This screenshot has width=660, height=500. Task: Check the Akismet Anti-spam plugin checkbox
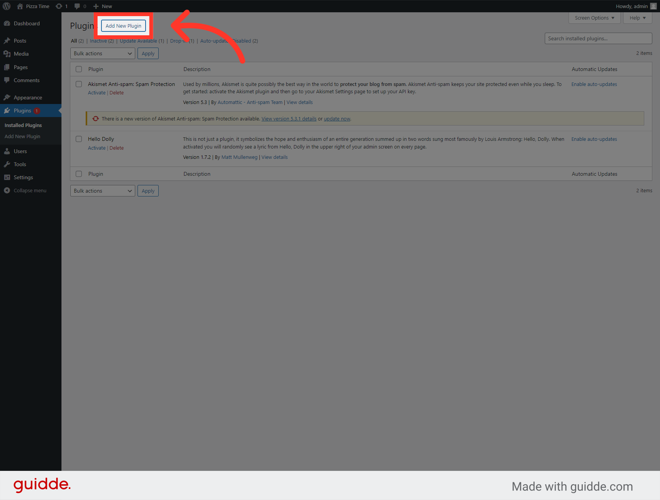(x=79, y=84)
